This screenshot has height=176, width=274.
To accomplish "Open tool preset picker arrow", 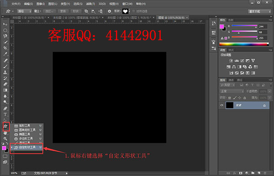I will [13, 11].
